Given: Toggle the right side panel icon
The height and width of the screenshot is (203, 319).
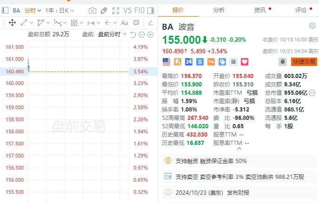Looking at the screenshot, I should point(151,11).
